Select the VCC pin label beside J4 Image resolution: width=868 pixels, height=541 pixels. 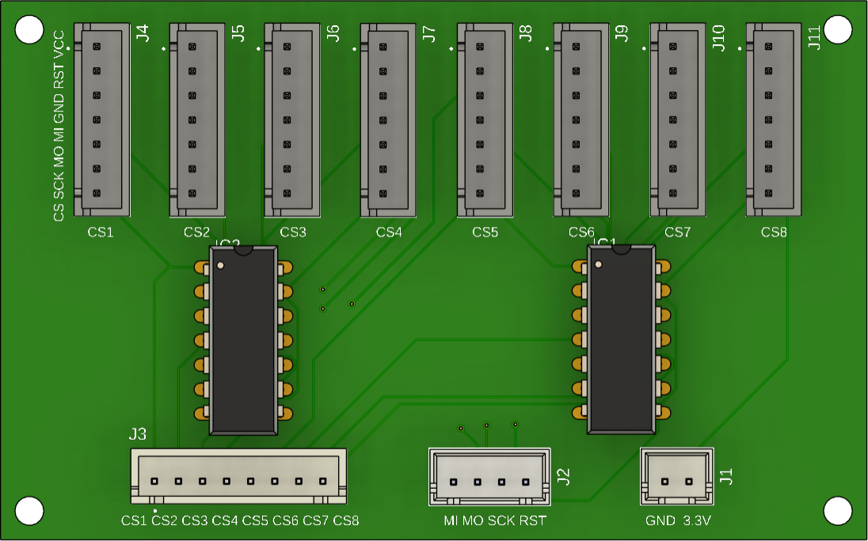(x=59, y=44)
